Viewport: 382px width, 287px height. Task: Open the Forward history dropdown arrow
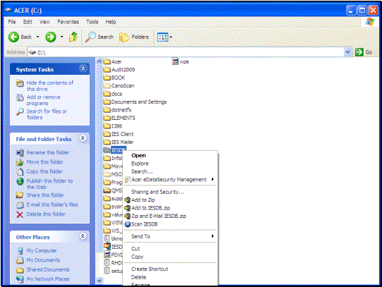pyautogui.click(x=62, y=37)
